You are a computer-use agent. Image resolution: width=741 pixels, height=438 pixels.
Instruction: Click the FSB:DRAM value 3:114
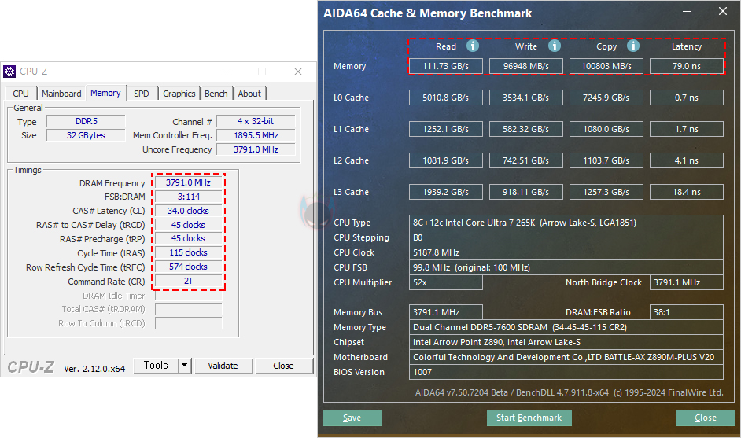click(x=189, y=197)
